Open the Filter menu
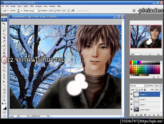164x124 pixels. 32,6
